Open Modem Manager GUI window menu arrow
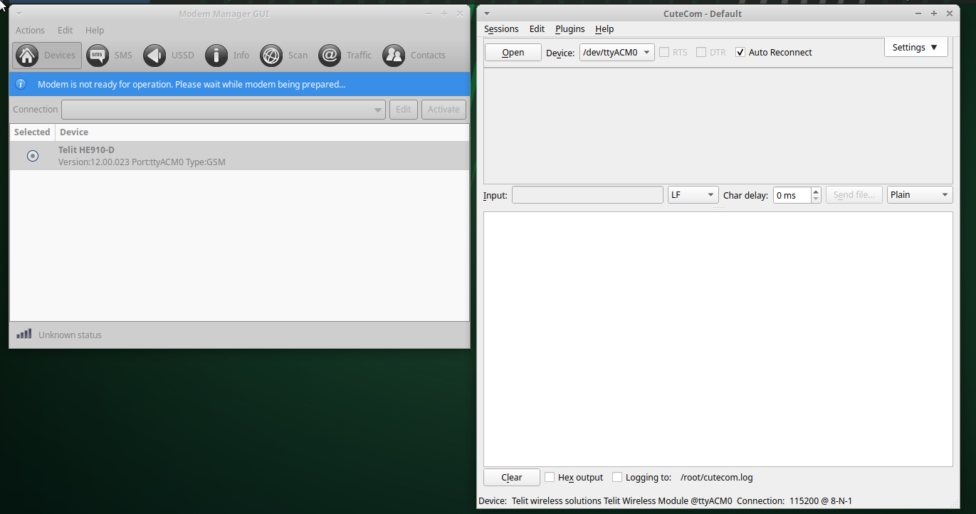976x514 pixels. 19,14
